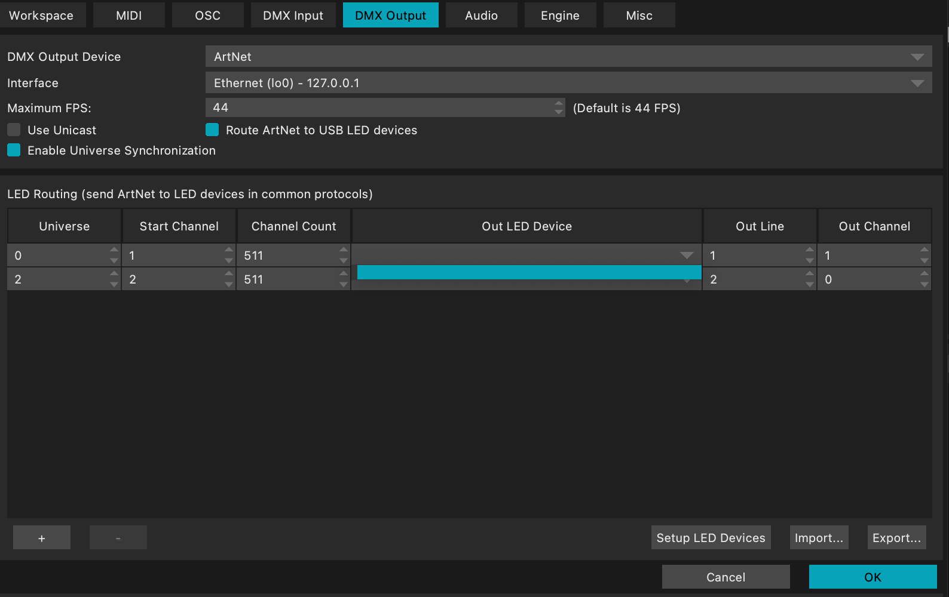Screen dimensions: 949x597
Task: Decrement Universe in the second routing row
Action: (x=114, y=285)
